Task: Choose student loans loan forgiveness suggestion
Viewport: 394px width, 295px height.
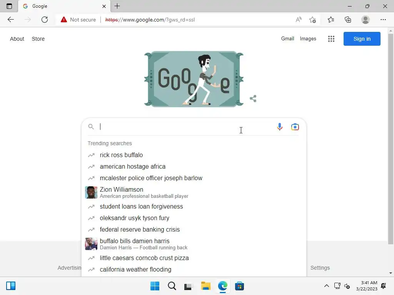Action: [194, 206]
